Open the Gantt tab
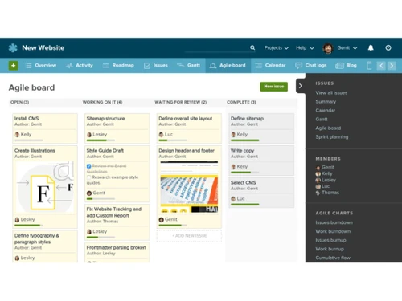The image size is (402, 301). pyautogui.click(x=189, y=66)
